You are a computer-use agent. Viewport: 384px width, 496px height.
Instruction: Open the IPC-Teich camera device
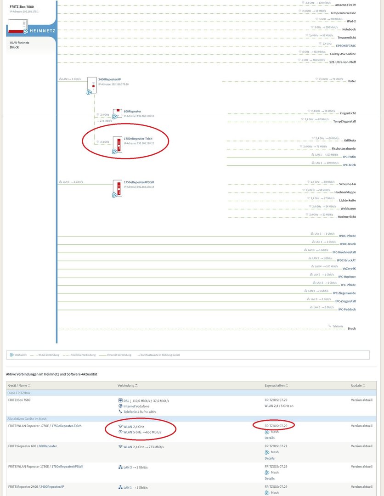(350, 165)
